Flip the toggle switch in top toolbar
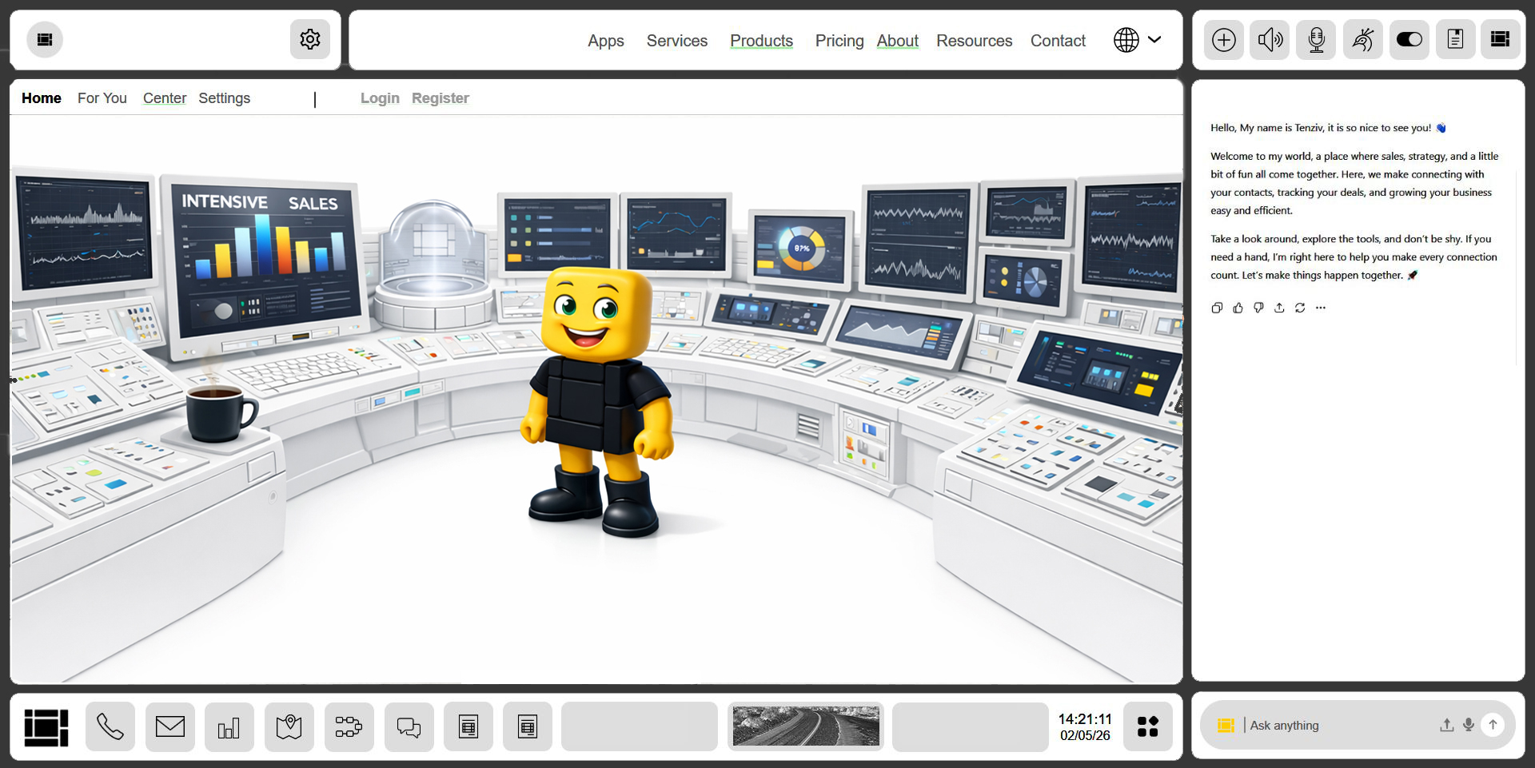Viewport: 1535px width, 768px height. pyautogui.click(x=1409, y=40)
